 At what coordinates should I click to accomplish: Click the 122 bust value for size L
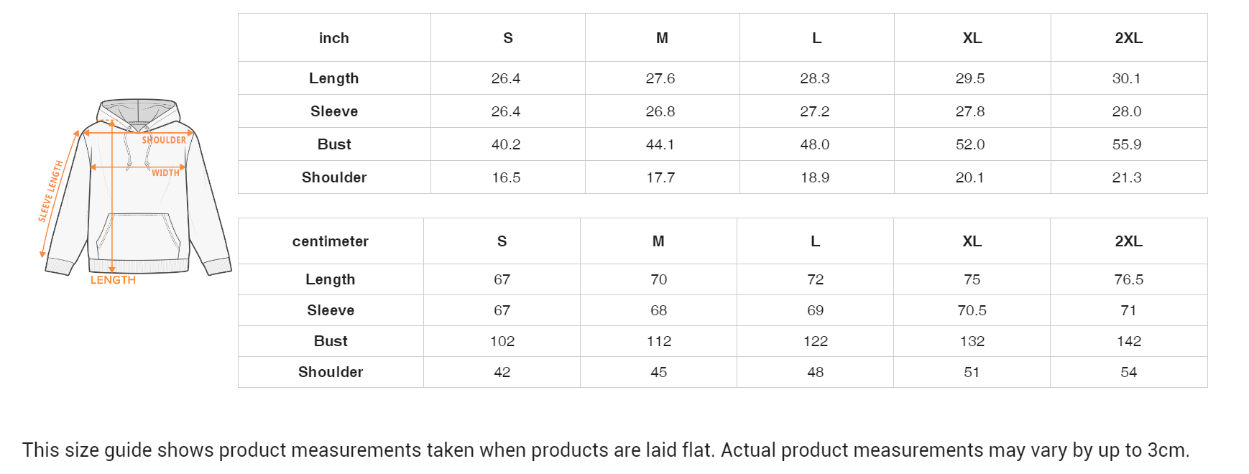(815, 341)
